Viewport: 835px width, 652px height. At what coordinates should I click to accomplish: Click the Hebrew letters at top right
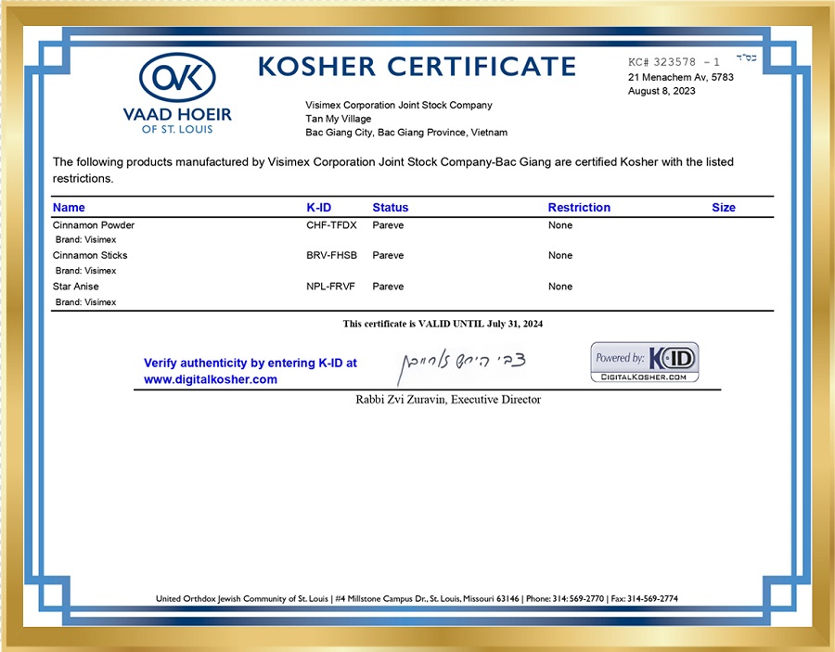pyautogui.click(x=747, y=58)
